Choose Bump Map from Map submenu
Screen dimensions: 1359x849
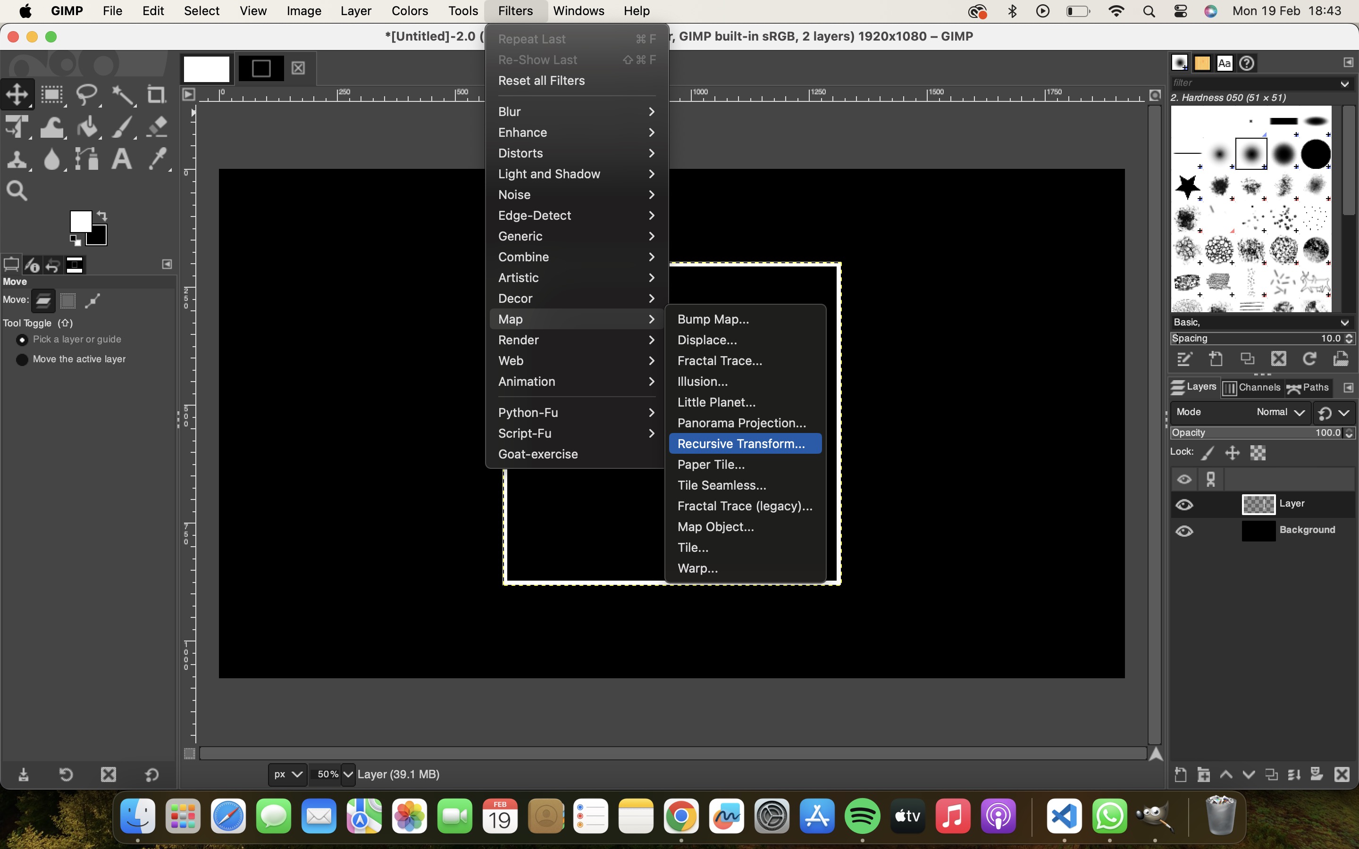(x=745, y=319)
